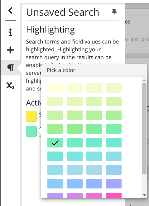Click the 'Highlighting' section heading
The image size is (149, 206).
[50, 30]
